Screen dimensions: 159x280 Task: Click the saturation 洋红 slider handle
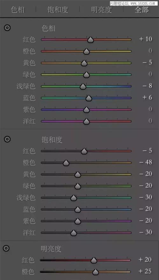click(x=74, y=233)
